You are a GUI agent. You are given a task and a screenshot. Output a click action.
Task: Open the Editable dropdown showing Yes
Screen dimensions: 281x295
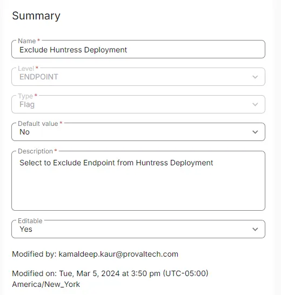click(138, 229)
